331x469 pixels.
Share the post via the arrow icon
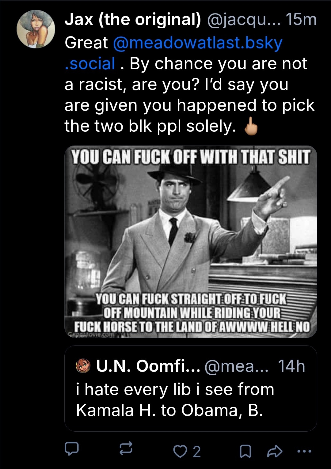click(x=275, y=451)
